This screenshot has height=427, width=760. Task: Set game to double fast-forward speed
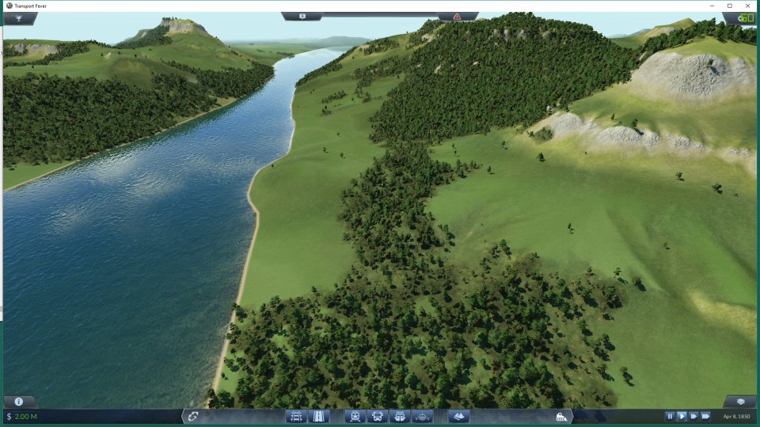[693, 416]
